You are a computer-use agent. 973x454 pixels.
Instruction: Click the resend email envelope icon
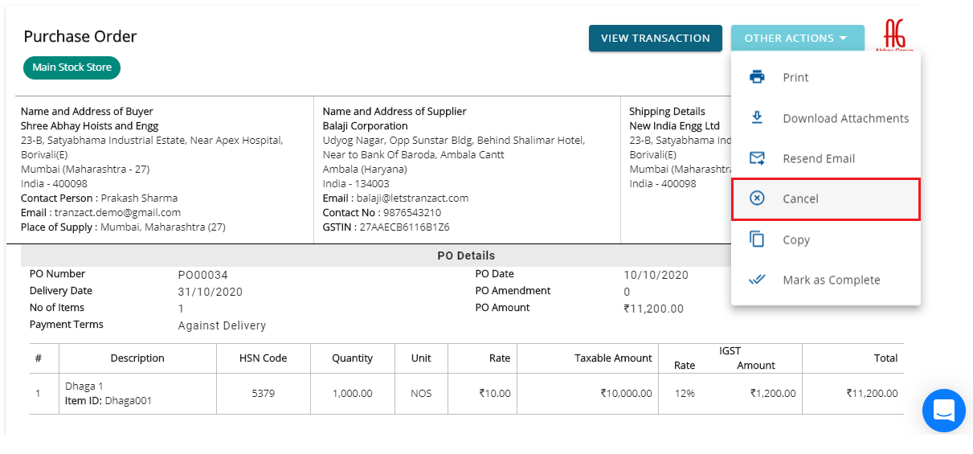[x=757, y=158]
